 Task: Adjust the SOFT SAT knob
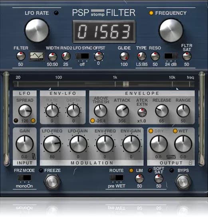pos(159,179)
